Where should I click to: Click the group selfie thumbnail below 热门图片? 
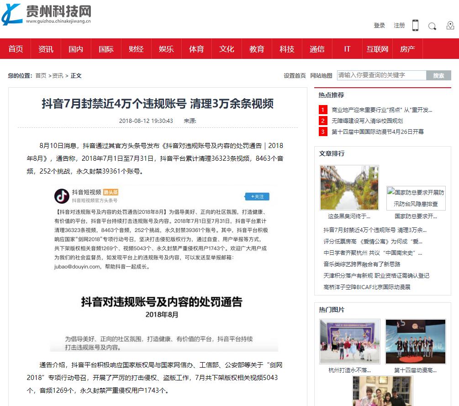point(383,391)
